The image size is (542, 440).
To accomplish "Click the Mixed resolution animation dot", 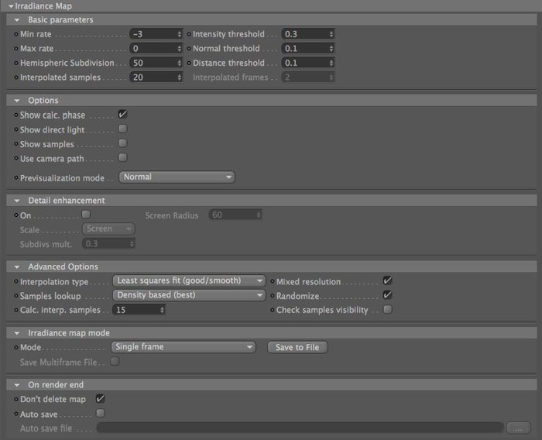I will (x=273, y=281).
